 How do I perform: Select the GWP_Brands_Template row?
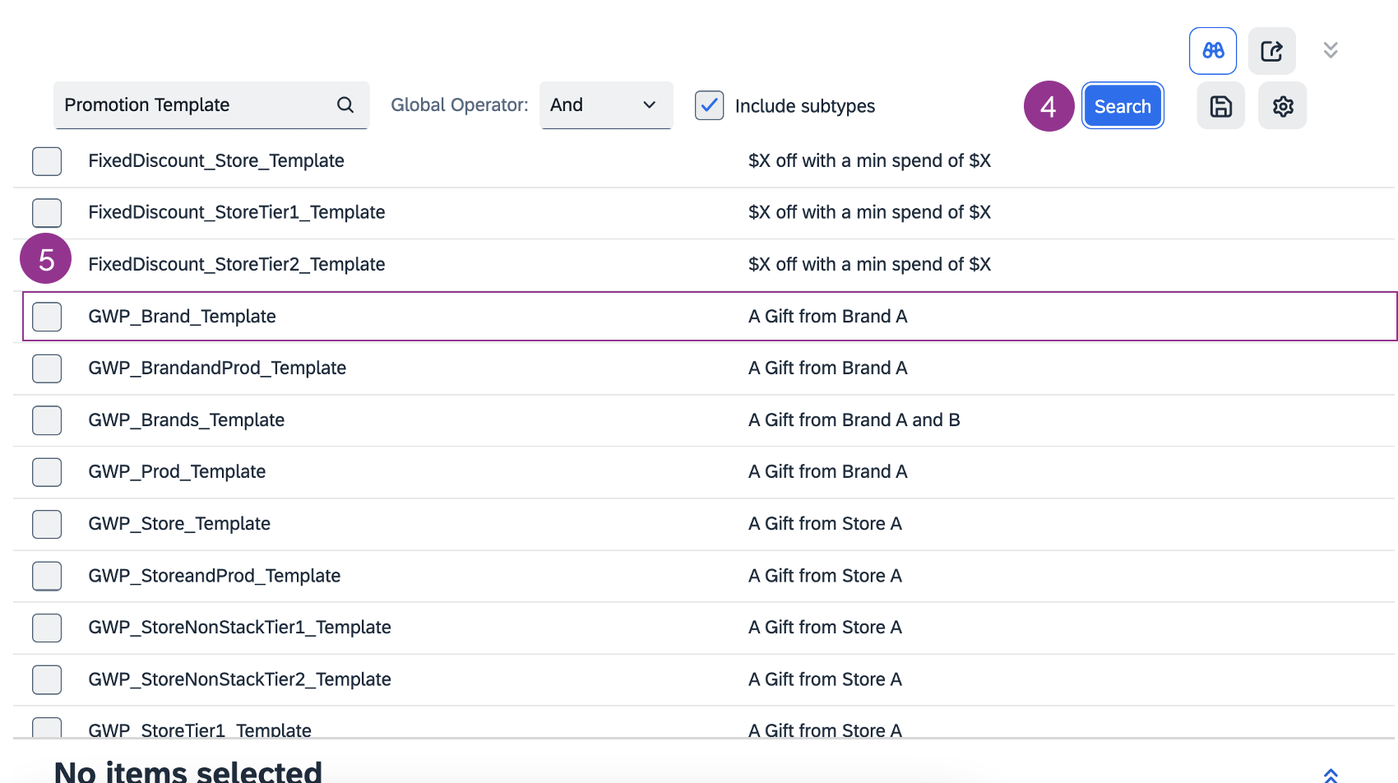click(186, 420)
